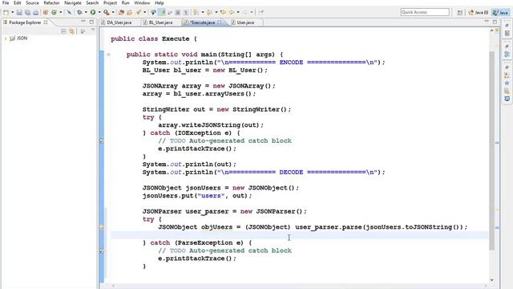Click the editor scroll up arrow
Viewport: 513px width, 289px height.
point(491,31)
